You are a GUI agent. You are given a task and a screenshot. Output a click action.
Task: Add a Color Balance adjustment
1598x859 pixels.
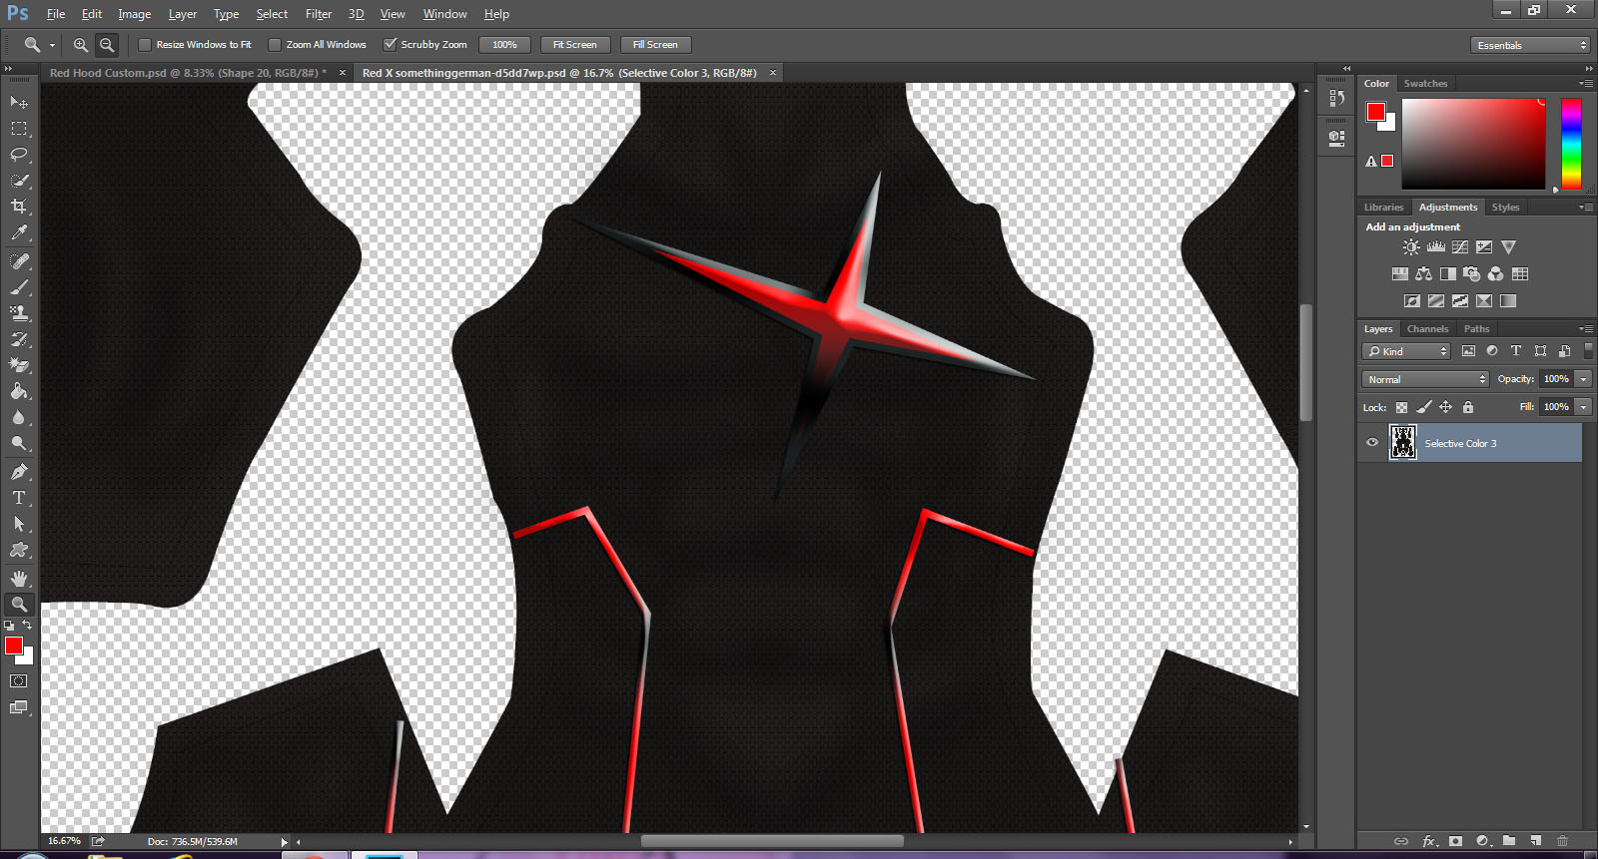point(1424,274)
